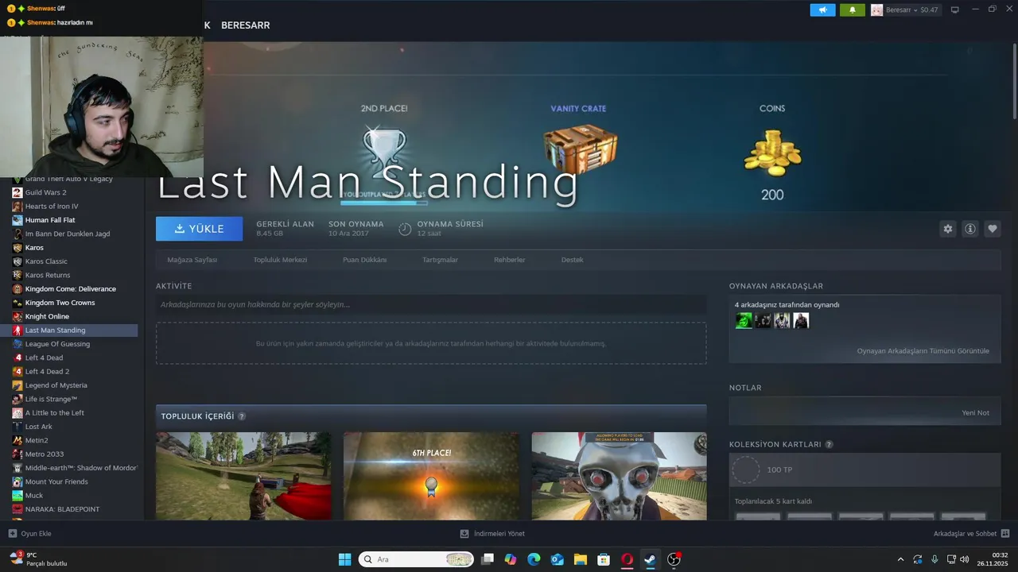This screenshot has width=1018, height=572.
Task: Open fourth friend's avatar in played list
Action: click(801, 321)
